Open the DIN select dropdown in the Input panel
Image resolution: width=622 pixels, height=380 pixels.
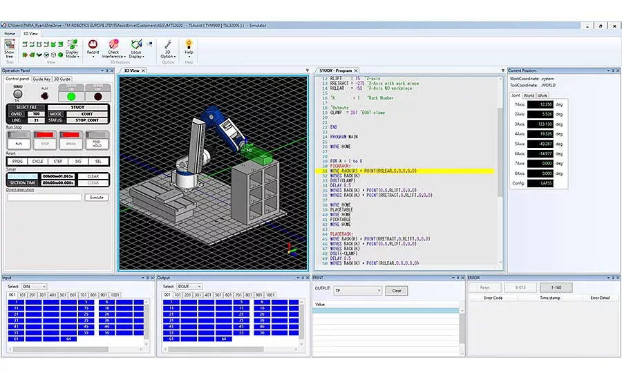[x=34, y=287]
